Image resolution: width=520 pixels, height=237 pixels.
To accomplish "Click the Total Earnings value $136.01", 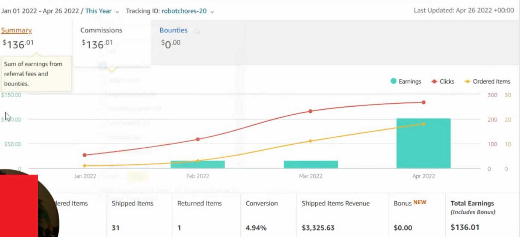I will click(465, 227).
